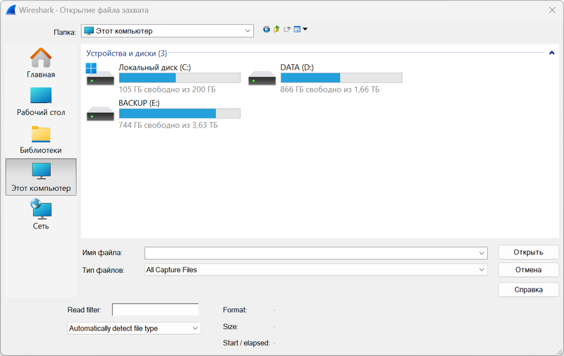Select the BACKUP (E:) drive icon
This screenshot has height=356, width=564.
(100, 113)
